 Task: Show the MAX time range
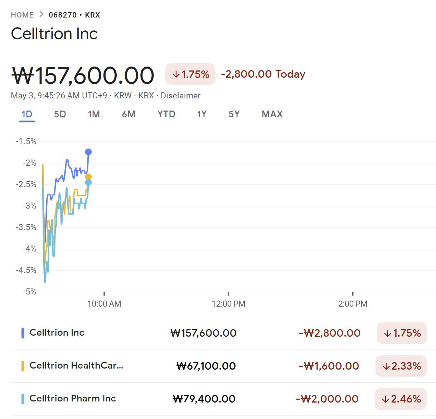[x=272, y=114]
